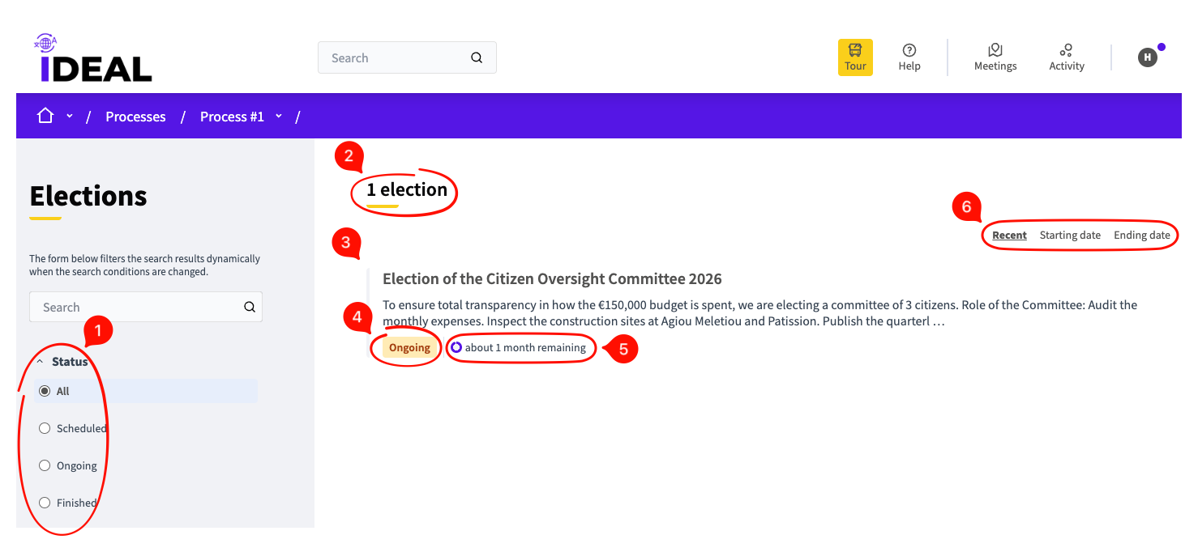Select the Ongoing status radio button
Screen dimensions: 1198x552
pyautogui.click(x=45, y=465)
